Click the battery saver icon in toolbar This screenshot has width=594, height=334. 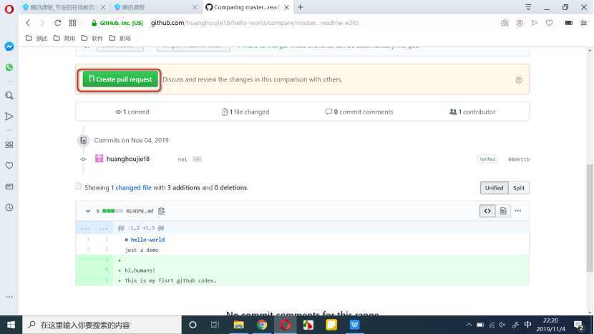tap(569, 23)
